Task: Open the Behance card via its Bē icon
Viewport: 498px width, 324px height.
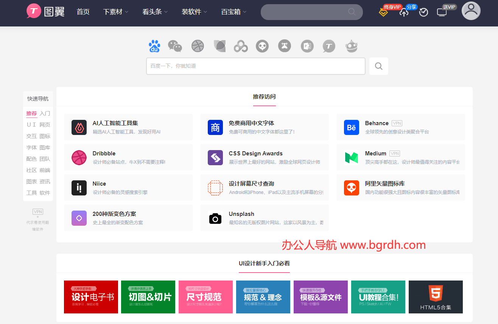Action: coord(351,127)
